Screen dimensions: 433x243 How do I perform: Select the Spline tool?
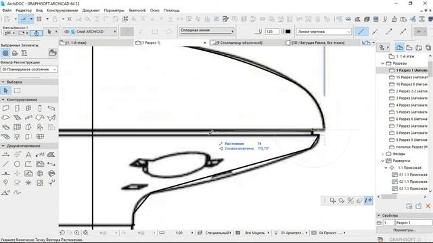coord(17,192)
